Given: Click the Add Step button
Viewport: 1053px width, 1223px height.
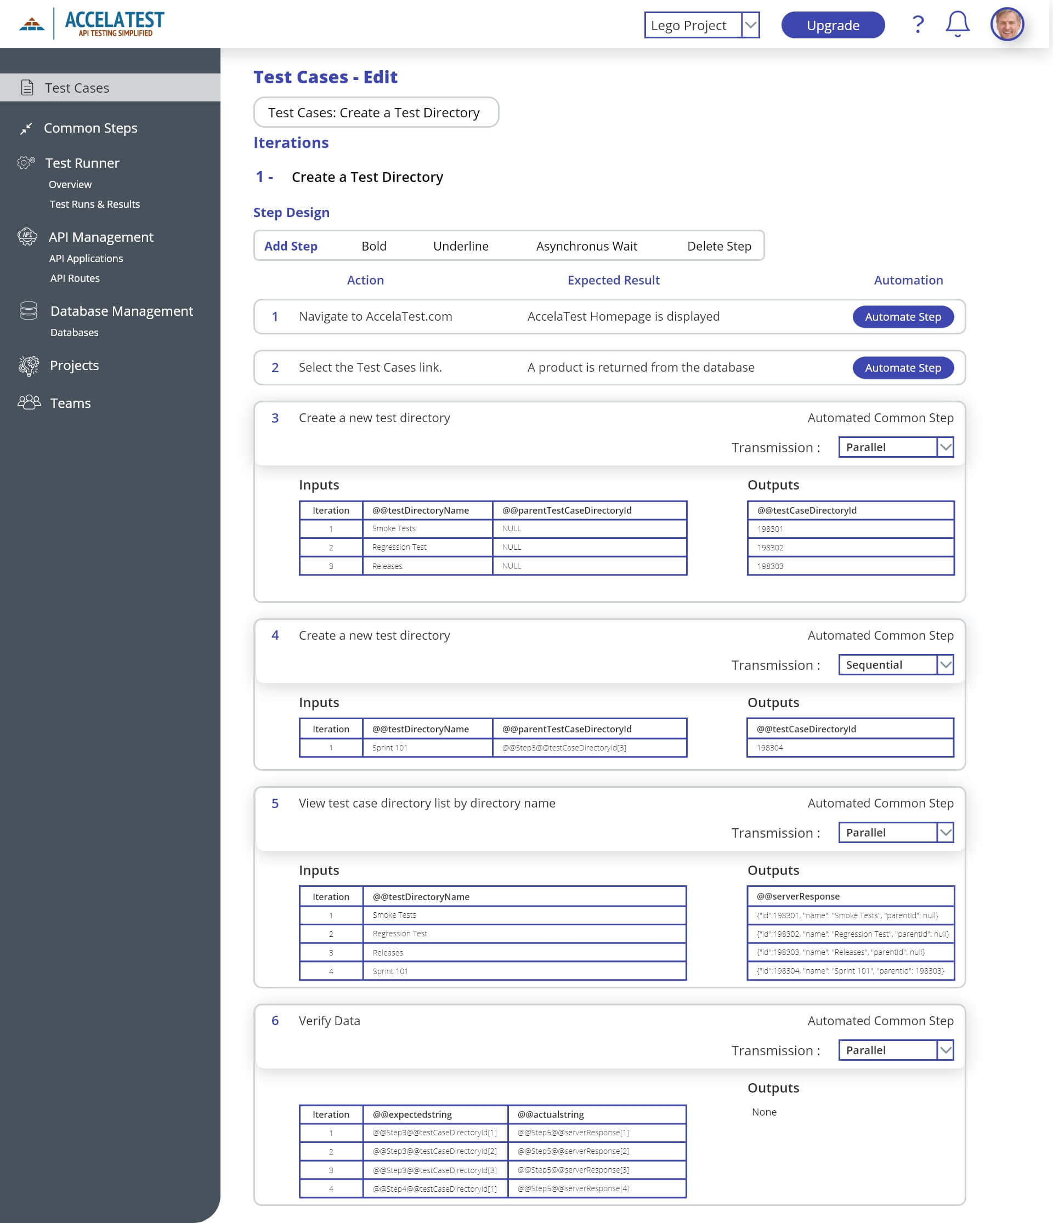Looking at the screenshot, I should [291, 246].
